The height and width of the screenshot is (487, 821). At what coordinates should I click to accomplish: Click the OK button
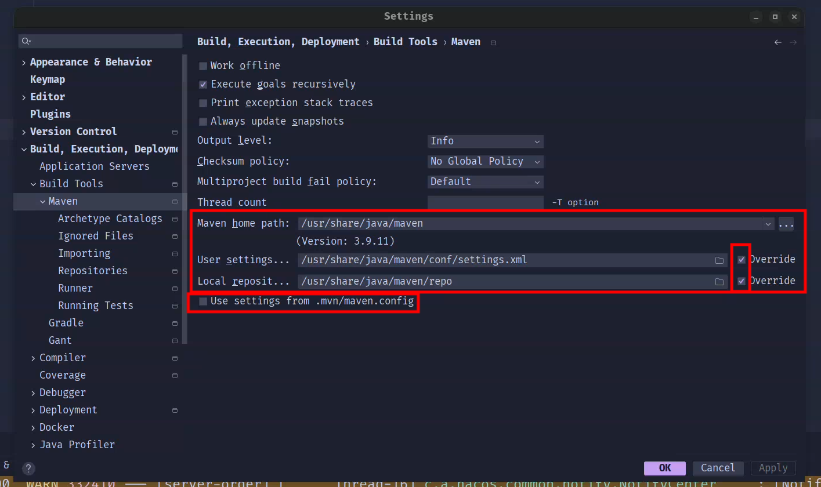tap(664, 468)
